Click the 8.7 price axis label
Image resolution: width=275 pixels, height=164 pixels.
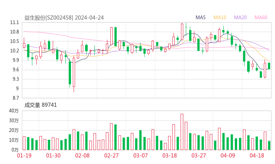pyautogui.click(x=15, y=98)
